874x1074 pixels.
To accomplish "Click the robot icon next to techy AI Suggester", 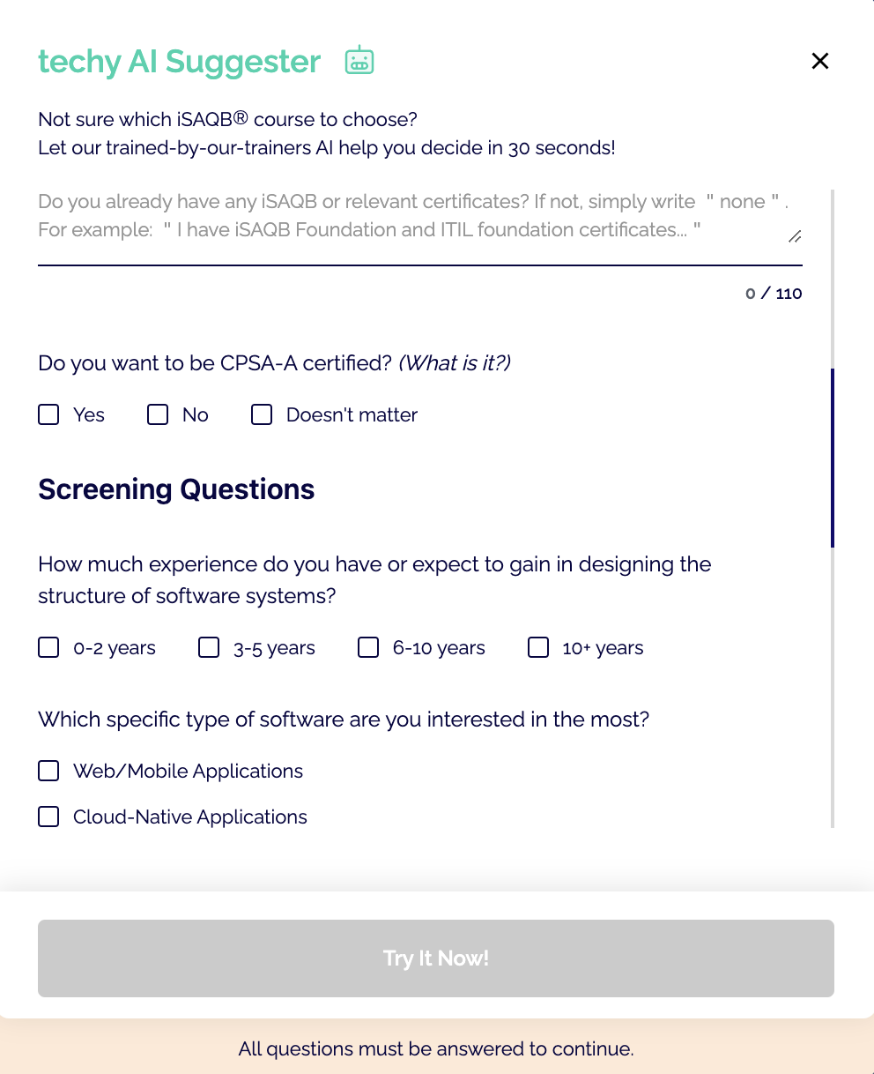I will click(359, 60).
